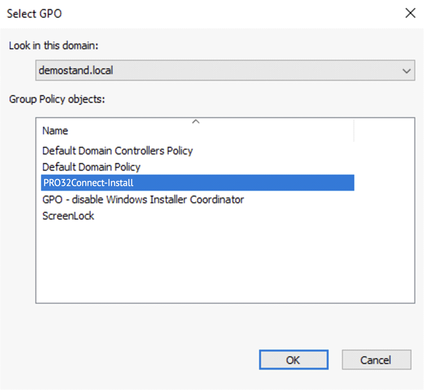Close the Select GPO dialog
424x390 pixels.
[x=410, y=13]
